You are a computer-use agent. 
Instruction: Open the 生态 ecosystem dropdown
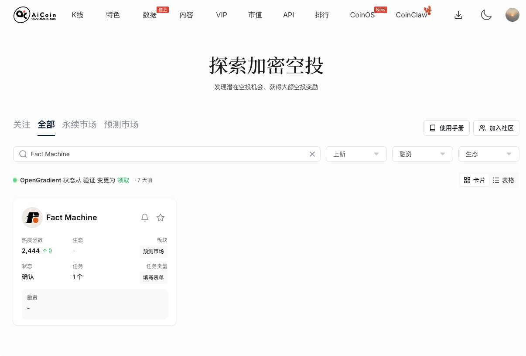[x=488, y=154]
